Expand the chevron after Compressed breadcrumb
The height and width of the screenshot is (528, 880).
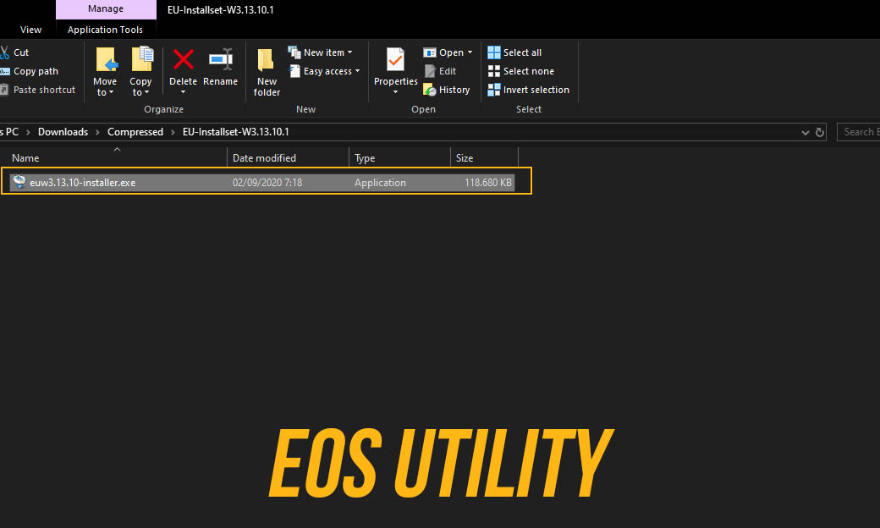173,132
